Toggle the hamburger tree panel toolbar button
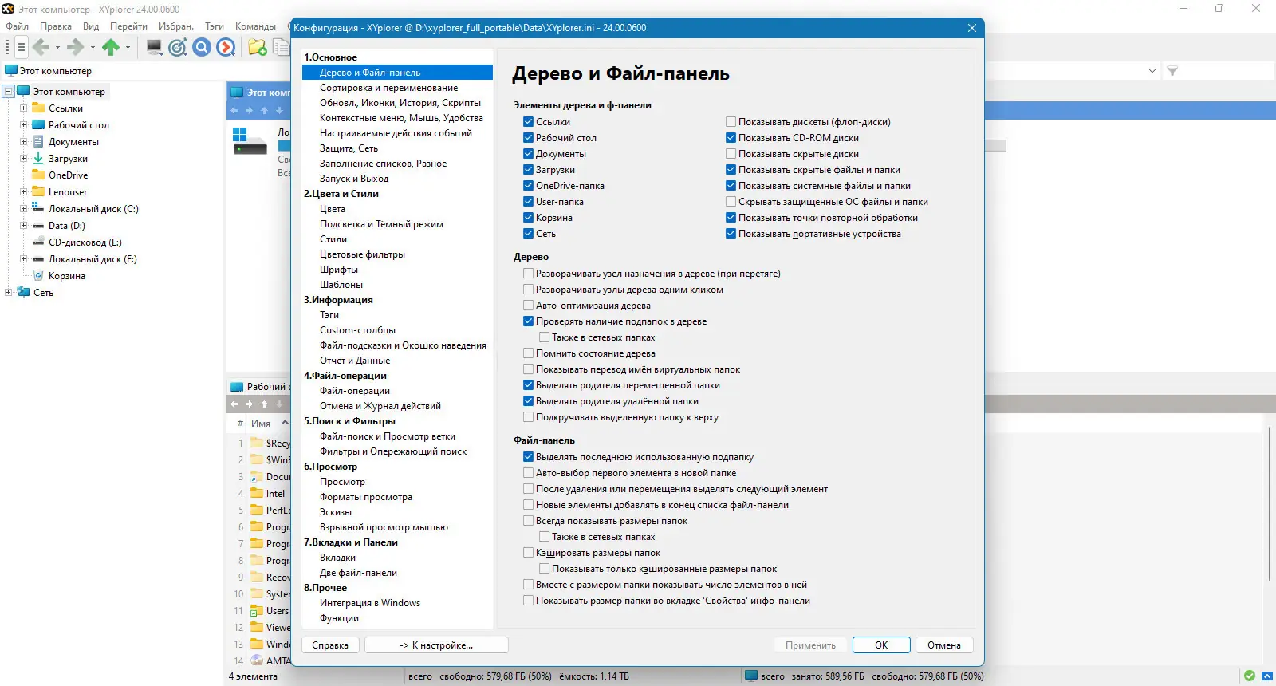1276x686 pixels. (x=22, y=48)
